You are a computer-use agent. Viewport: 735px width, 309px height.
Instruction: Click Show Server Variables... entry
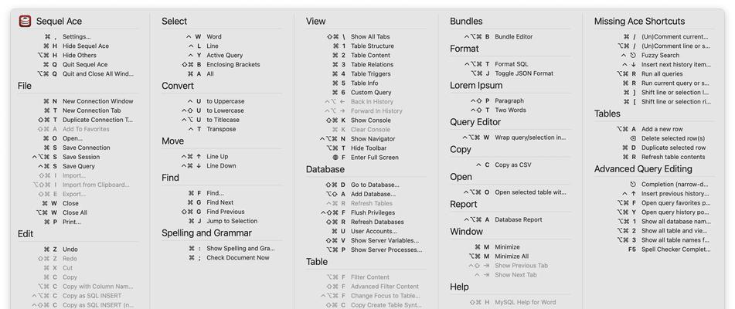(385, 240)
